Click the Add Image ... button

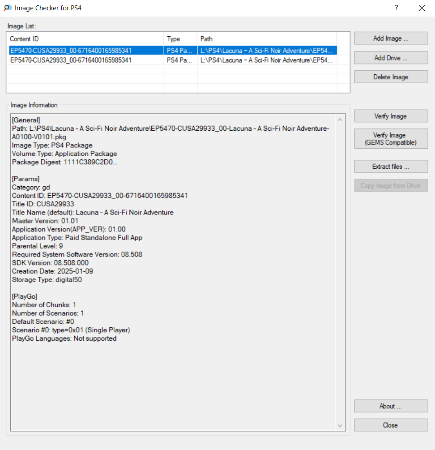pyautogui.click(x=391, y=38)
